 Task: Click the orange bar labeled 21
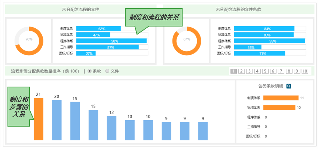pyautogui.click(x=39, y=119)
